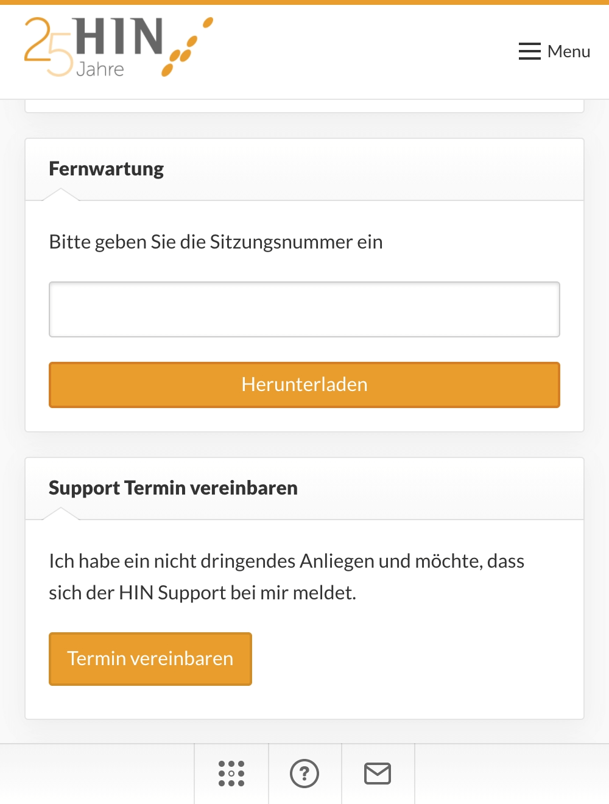Select the Menu label top right
This screenshot has width=609, height=804.
coord(568,51)
